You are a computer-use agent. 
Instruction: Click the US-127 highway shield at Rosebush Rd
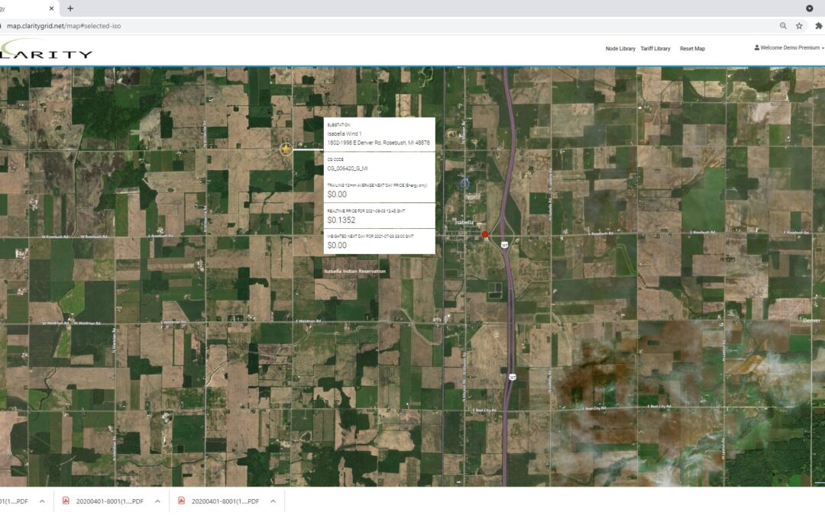pos(504,244)
